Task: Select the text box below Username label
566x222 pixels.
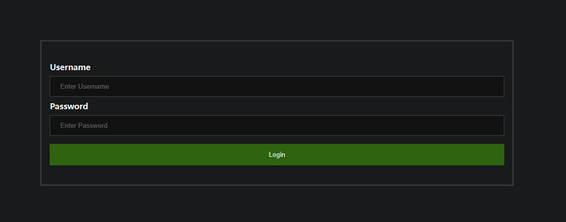Action: pyautogui.click(x=276, y=86)
